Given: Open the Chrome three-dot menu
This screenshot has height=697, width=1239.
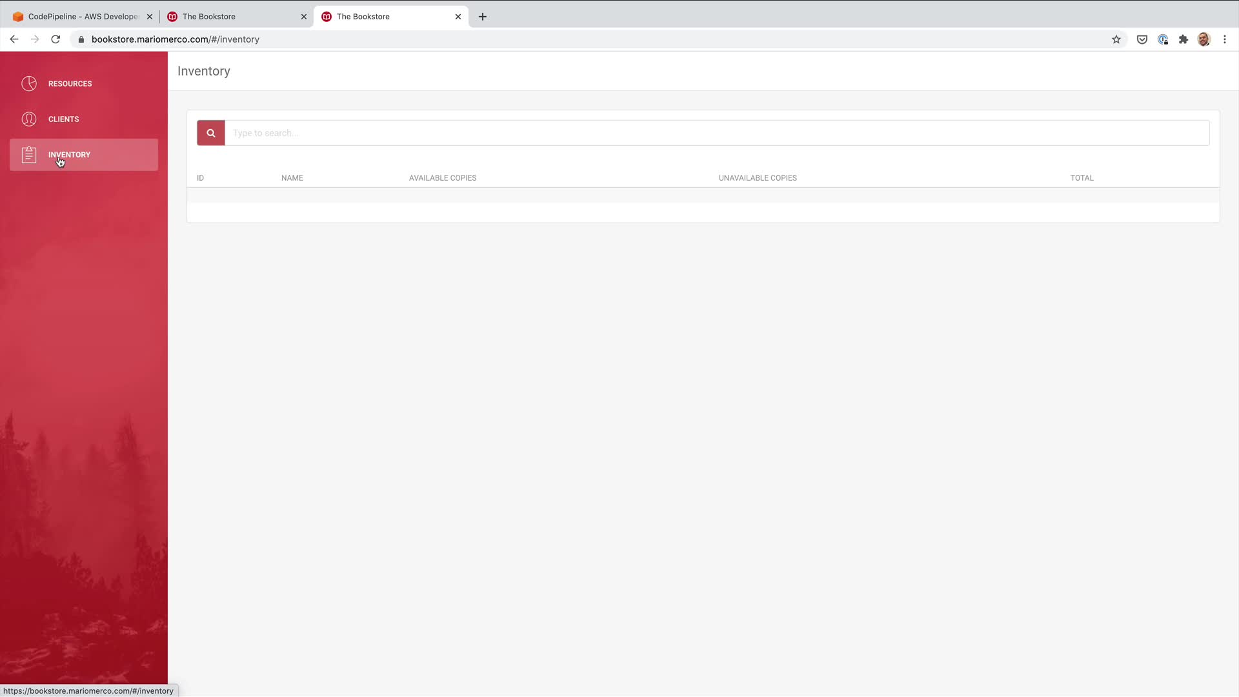Looking at the screenshot, I should click(1224, 39).
